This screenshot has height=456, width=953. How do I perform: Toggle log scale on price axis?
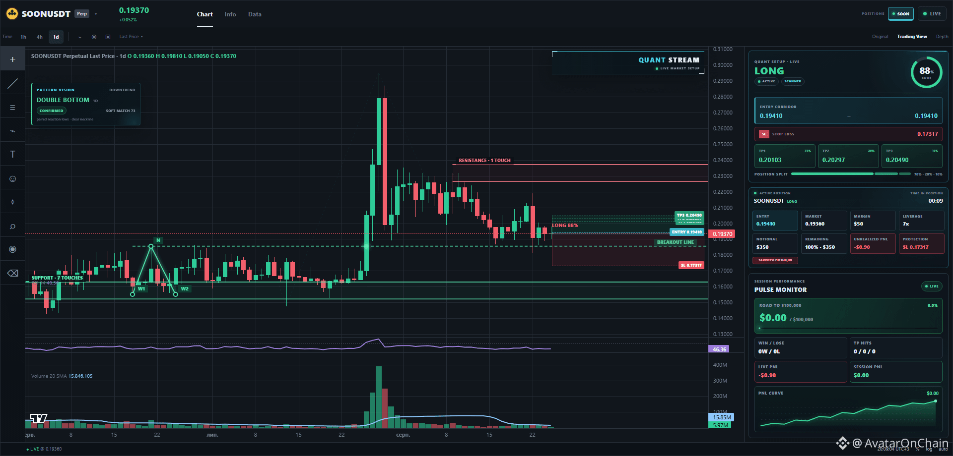tap(929, 449)
